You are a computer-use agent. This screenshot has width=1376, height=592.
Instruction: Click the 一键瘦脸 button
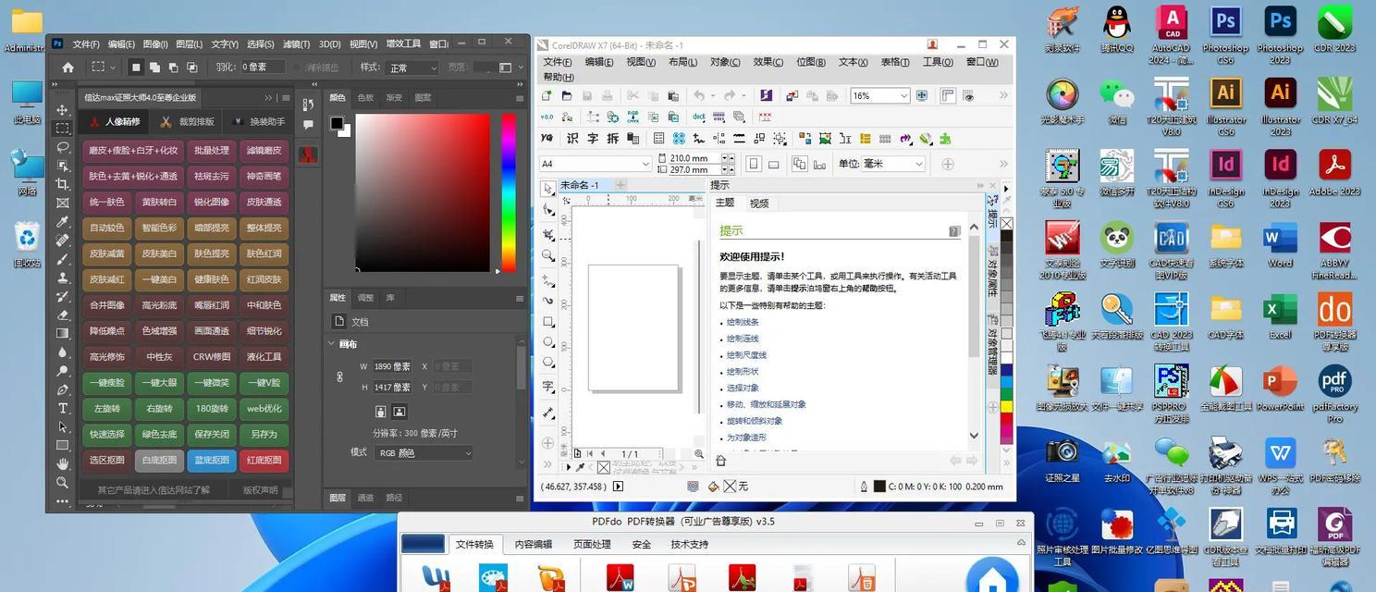pos(106,382)
